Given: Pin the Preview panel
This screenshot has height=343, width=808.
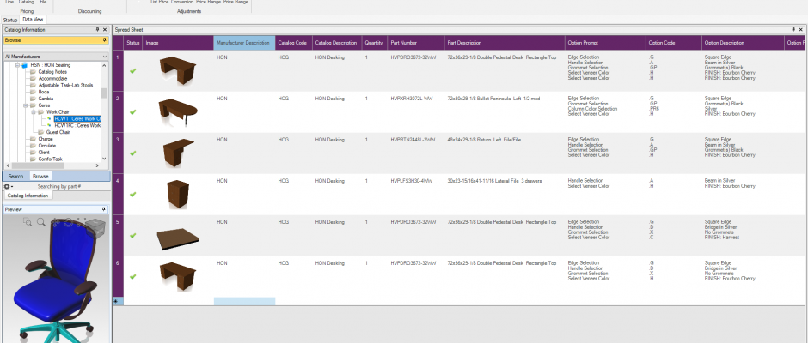Looking at the screenshot, I should tap(105, 209).
